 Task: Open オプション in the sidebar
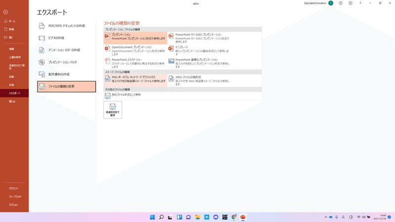14,205
